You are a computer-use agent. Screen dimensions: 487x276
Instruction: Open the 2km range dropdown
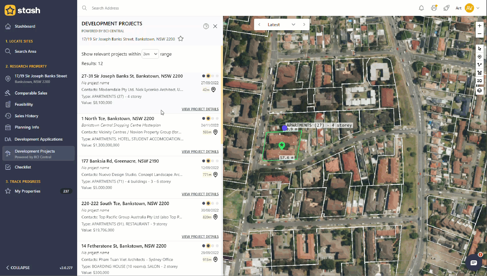150,54
